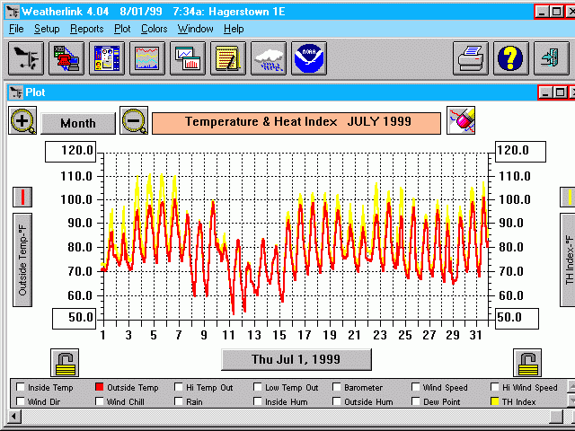The width and height of the screenshot is (575, 431).
Task: Zoom out with the minus magnifier
Action: point(134,120)
